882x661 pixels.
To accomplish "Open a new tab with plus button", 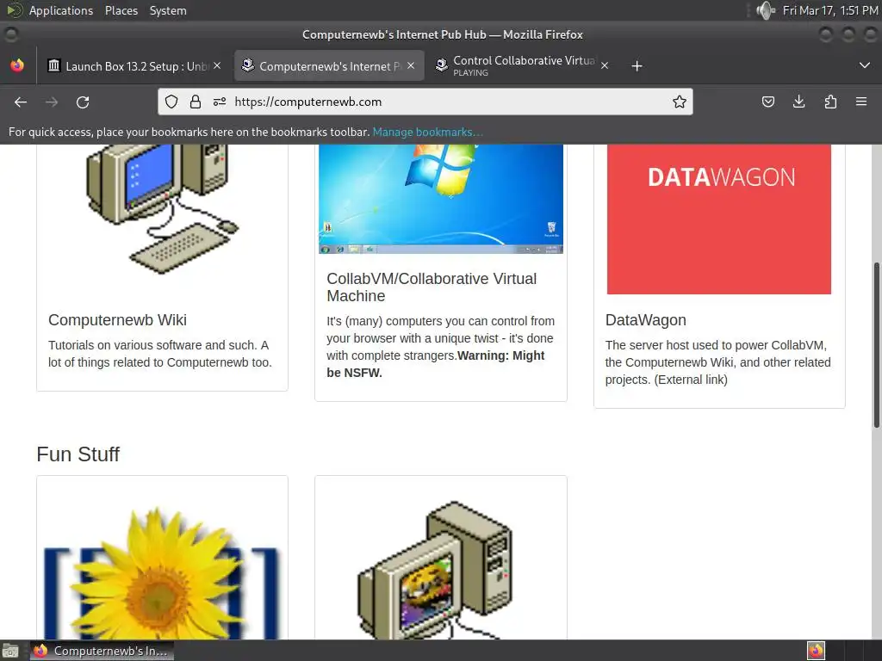I will tap(637, 66).
